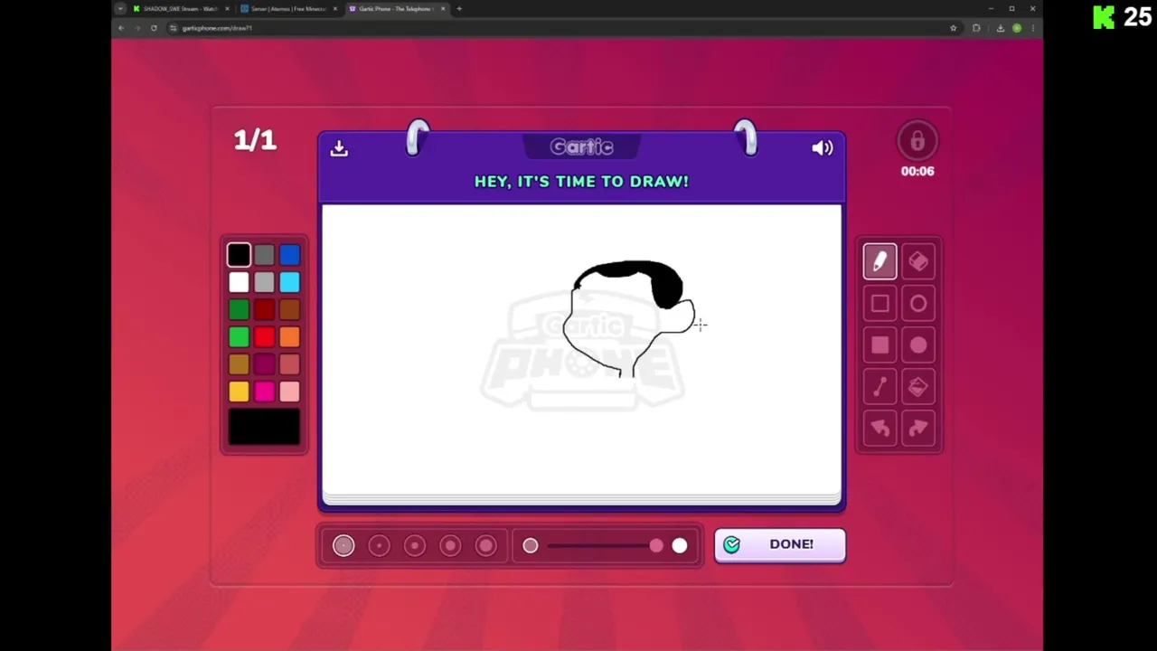Image resolution: width=1157 pixels, height=651 pixels.
Task: Select the eraser tool
Action: (918, 261)
